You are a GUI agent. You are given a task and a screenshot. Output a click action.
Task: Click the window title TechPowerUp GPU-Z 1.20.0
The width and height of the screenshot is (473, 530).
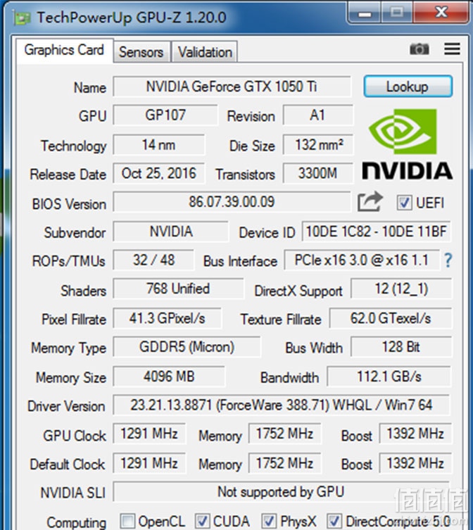(132, 18)
